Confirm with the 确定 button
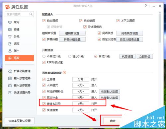166x129 pixels. 113,121
